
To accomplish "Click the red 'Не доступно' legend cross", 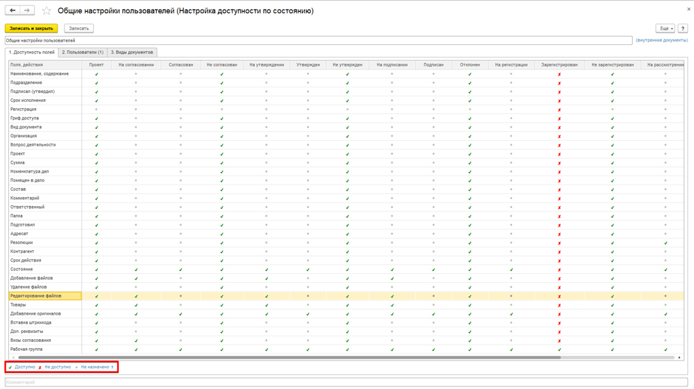I will (40, 368).
